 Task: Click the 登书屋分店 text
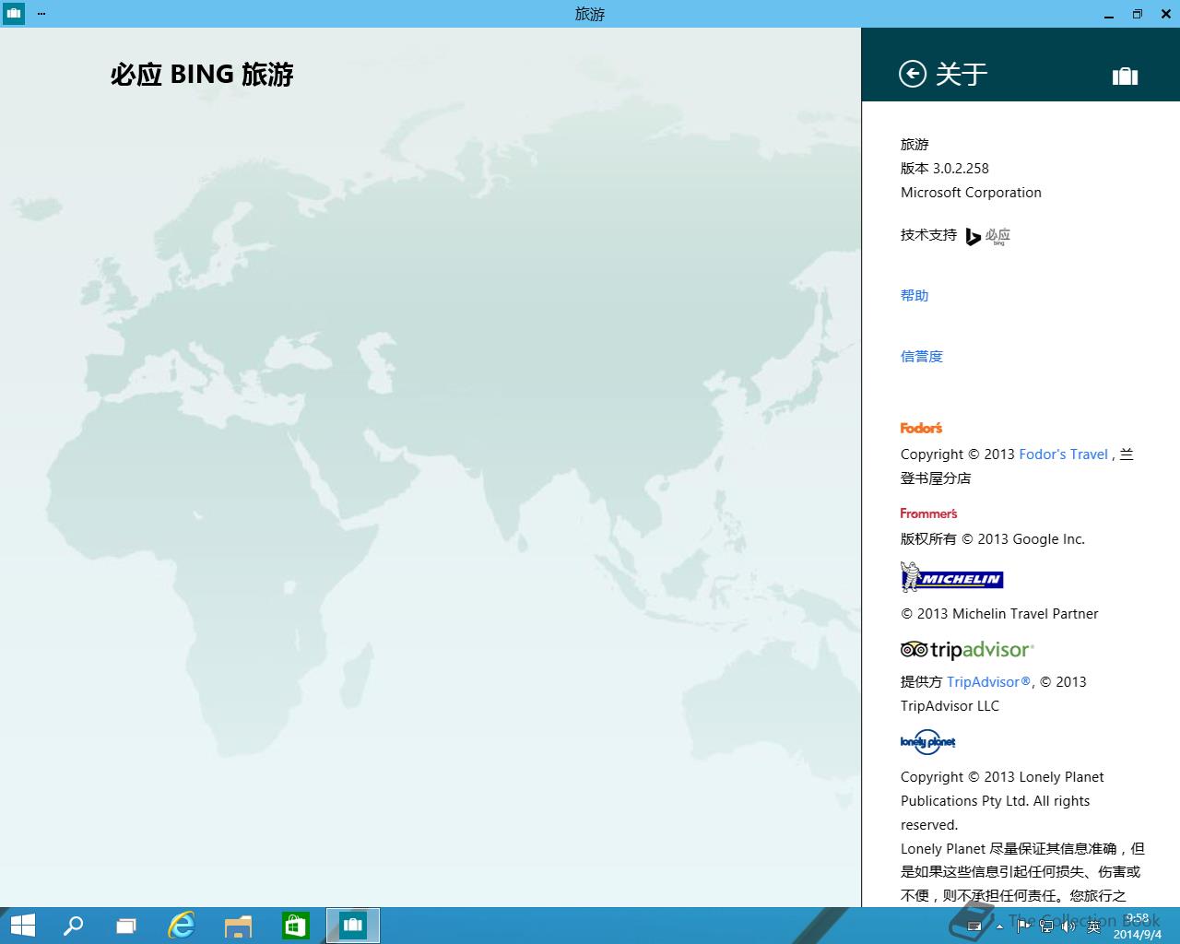[936, 478]
